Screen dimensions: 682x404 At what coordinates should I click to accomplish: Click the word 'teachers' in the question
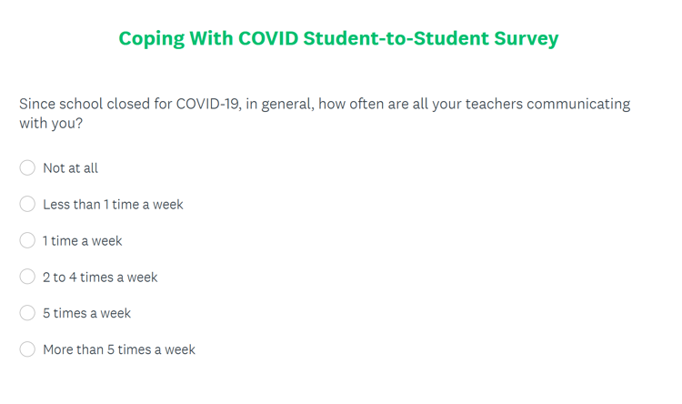(x=494, y=104)
